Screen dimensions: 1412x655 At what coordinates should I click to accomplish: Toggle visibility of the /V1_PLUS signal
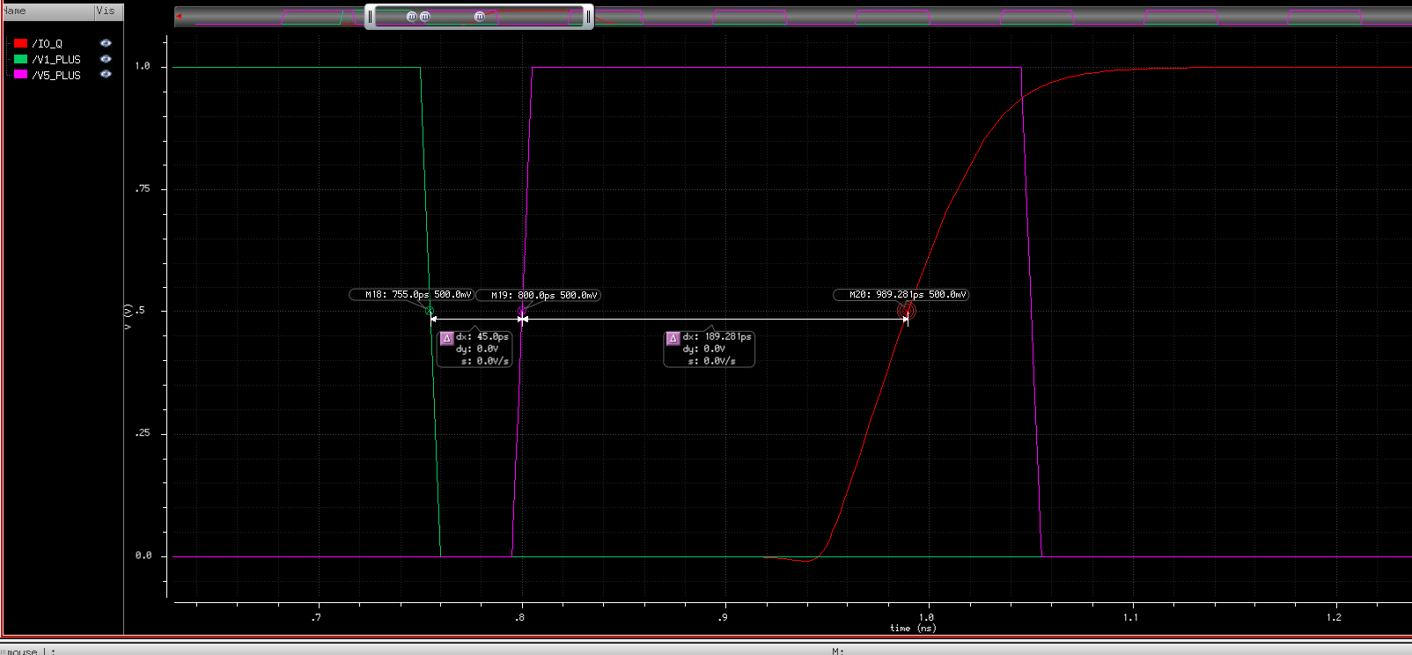tap(106, 59)
